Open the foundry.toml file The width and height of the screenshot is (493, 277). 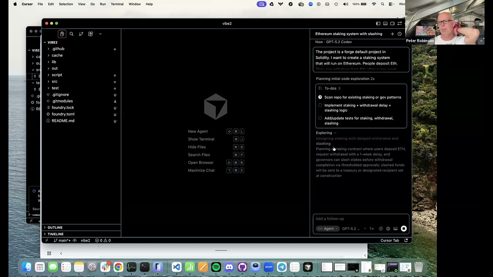point(63,114)
